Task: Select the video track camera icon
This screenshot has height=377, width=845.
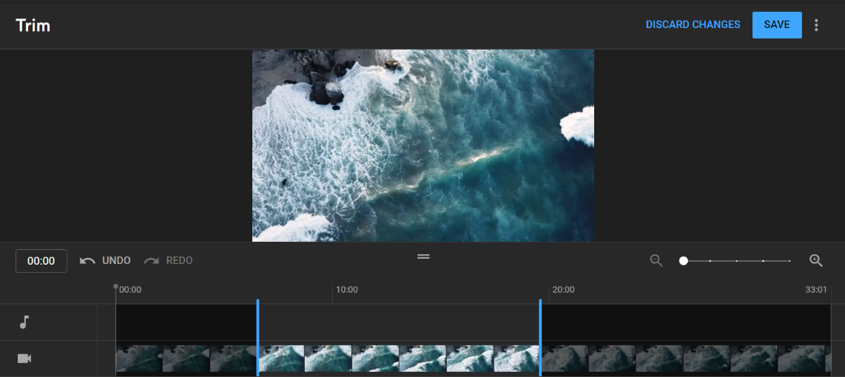Action: [x=24, y=359]
